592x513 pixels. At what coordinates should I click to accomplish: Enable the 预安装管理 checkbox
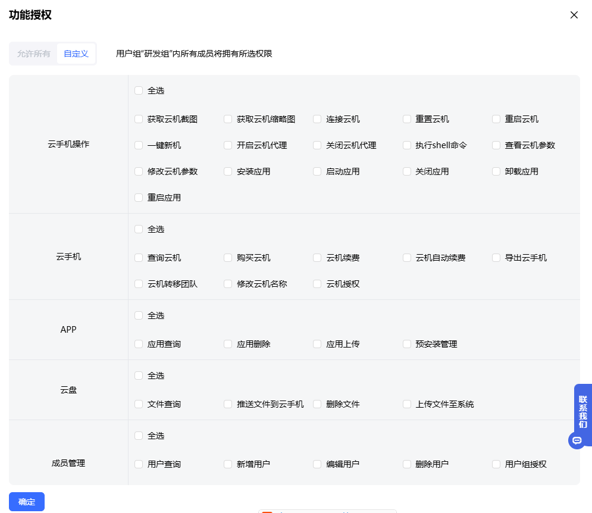[x=407, y=344]
